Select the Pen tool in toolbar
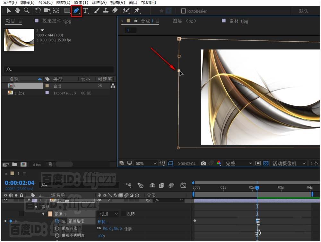Viewport: 321px width, 242px height. pos(76,11)
